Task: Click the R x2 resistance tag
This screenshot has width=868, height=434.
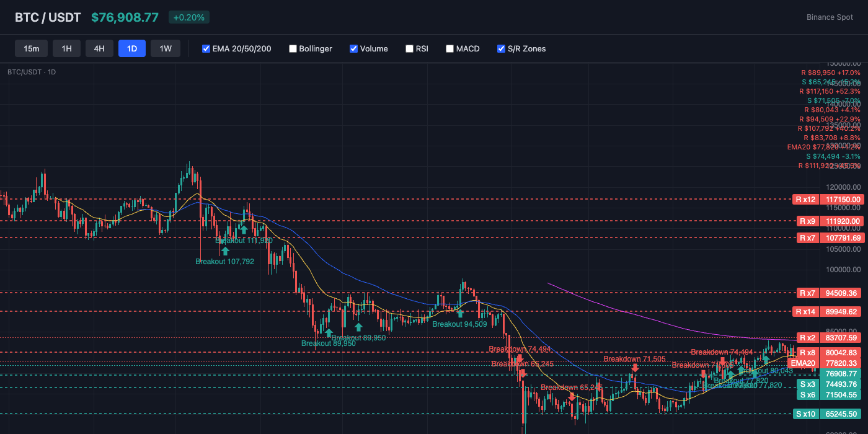Action: click(x=807, y=337)
